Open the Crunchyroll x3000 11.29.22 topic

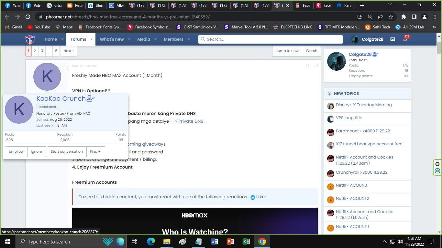click(361, 172)
